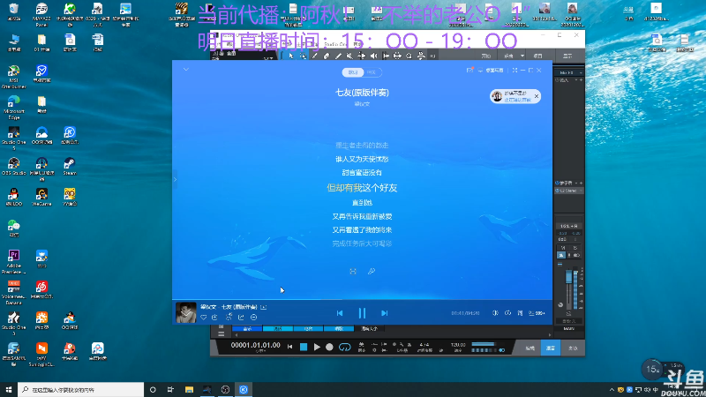The image size is (706, 397).
Task: Dismiss the user notification bubble
Action: coord(537,96)
